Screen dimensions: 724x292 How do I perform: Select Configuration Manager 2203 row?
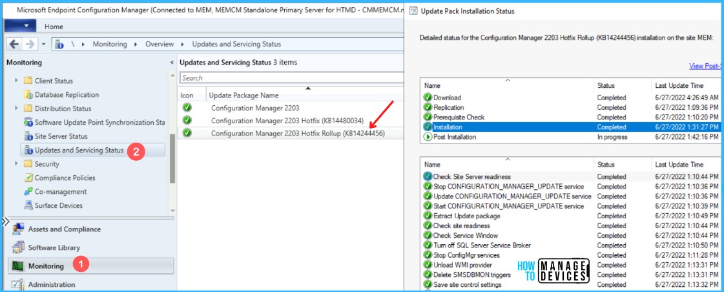point(291,108)
